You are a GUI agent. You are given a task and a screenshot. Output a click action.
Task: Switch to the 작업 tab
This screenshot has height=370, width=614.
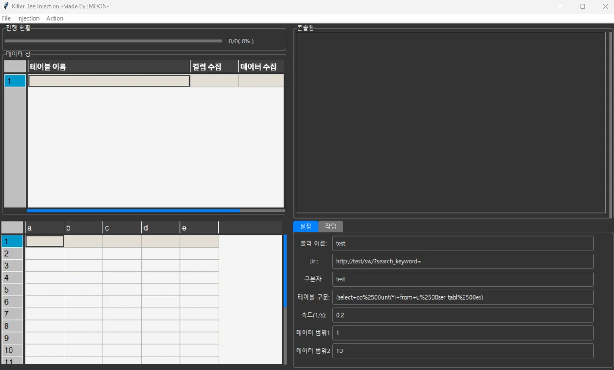pos(331,226)
